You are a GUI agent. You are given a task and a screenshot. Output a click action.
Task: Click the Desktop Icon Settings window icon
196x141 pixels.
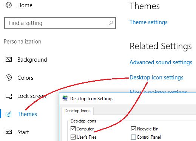65,98
